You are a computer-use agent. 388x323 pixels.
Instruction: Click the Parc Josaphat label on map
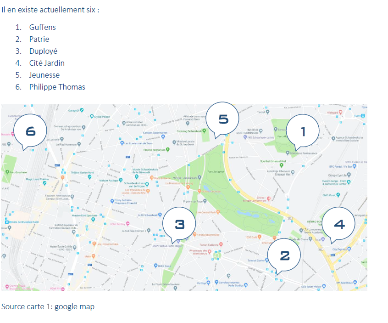[x=216, y=171]
